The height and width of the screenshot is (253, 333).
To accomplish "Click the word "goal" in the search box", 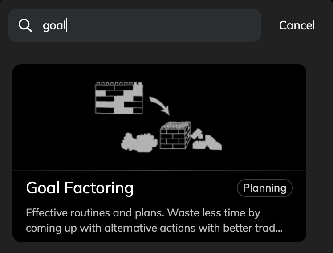I will pyautogui.click(x=54, y=26).
